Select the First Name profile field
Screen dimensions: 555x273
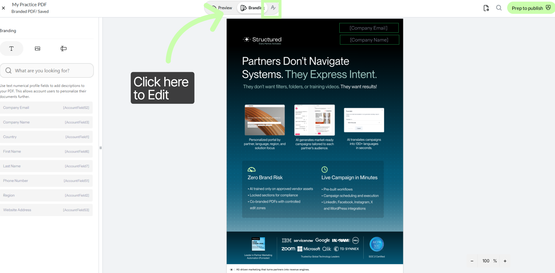click(x=46, y=151)
